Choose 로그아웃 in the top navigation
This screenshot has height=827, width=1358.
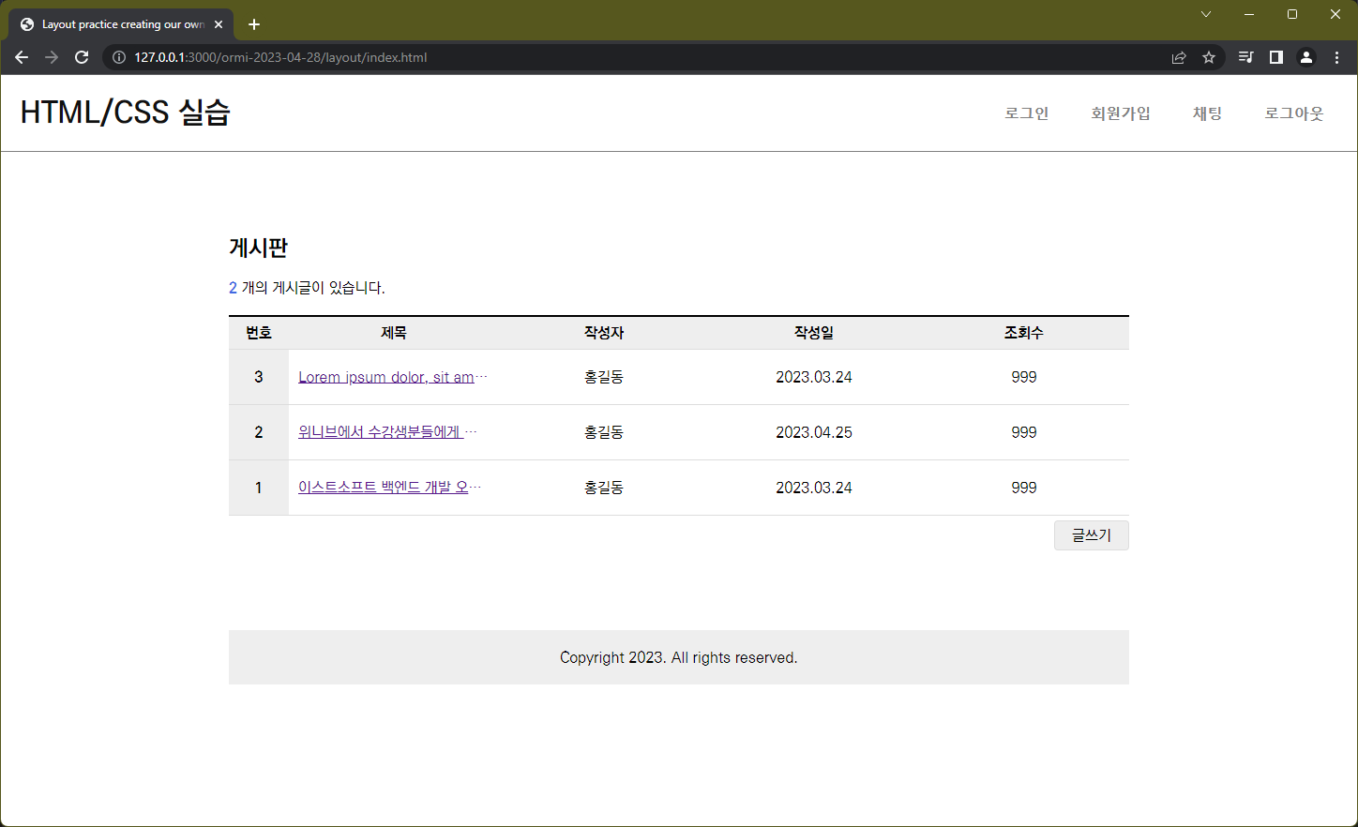point(1294,113)
